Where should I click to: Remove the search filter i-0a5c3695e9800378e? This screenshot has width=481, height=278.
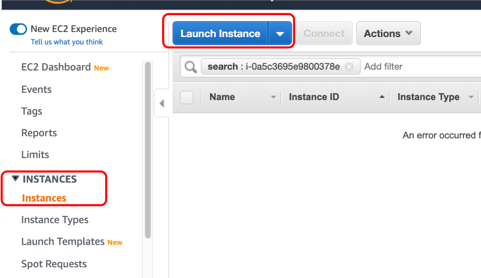(349, 67)
